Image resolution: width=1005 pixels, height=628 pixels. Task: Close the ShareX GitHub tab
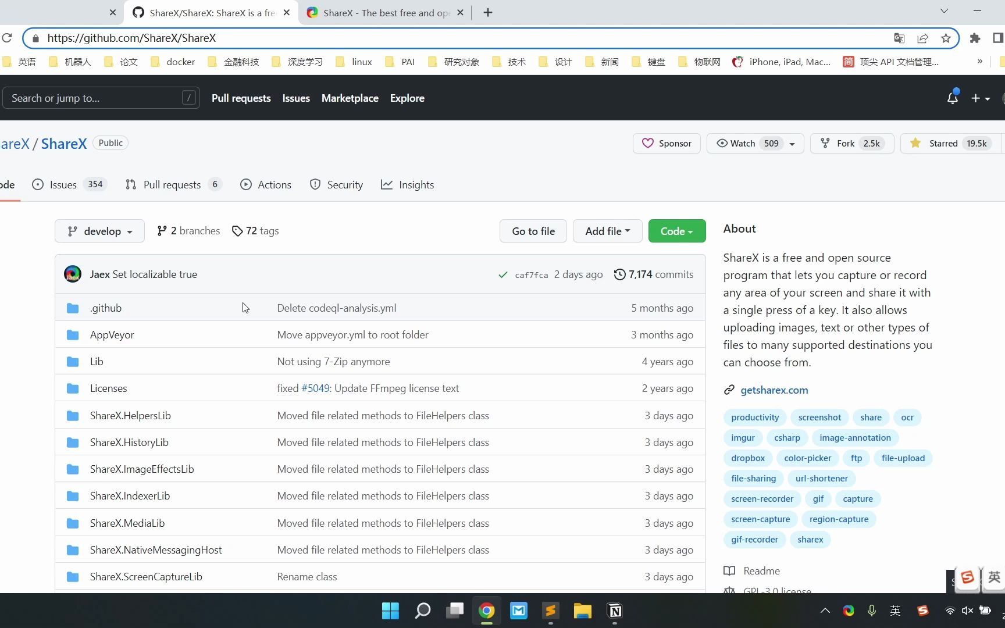click(x=287, y=12)
